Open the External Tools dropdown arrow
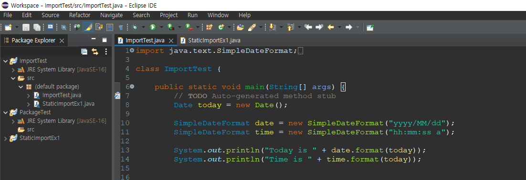This screenshot has height=180, width=526. tap(198, 28)
